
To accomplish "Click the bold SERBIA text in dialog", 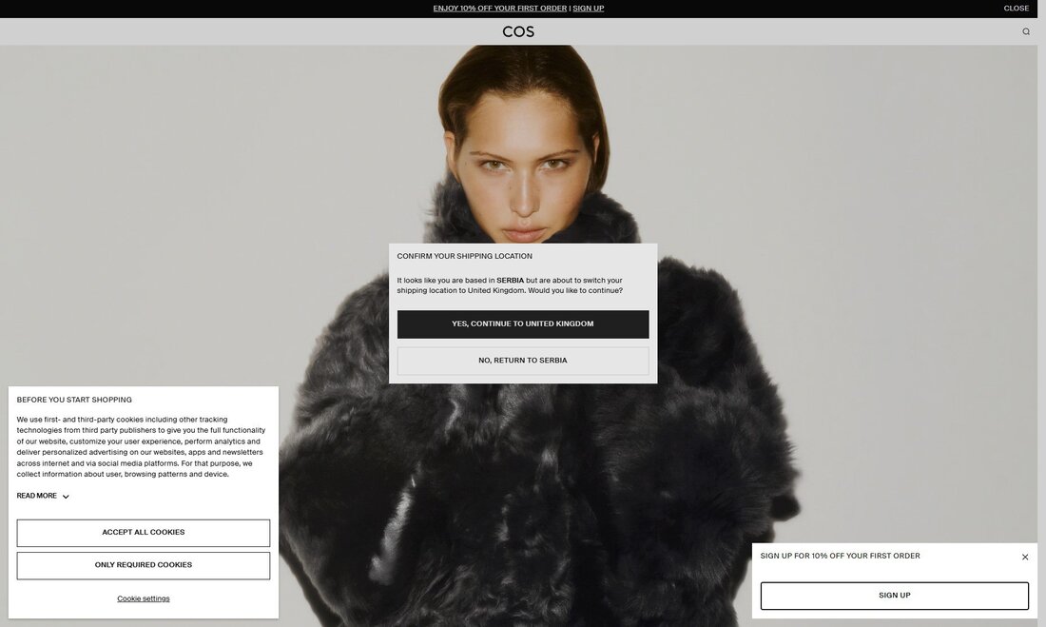I will (510, 281).
